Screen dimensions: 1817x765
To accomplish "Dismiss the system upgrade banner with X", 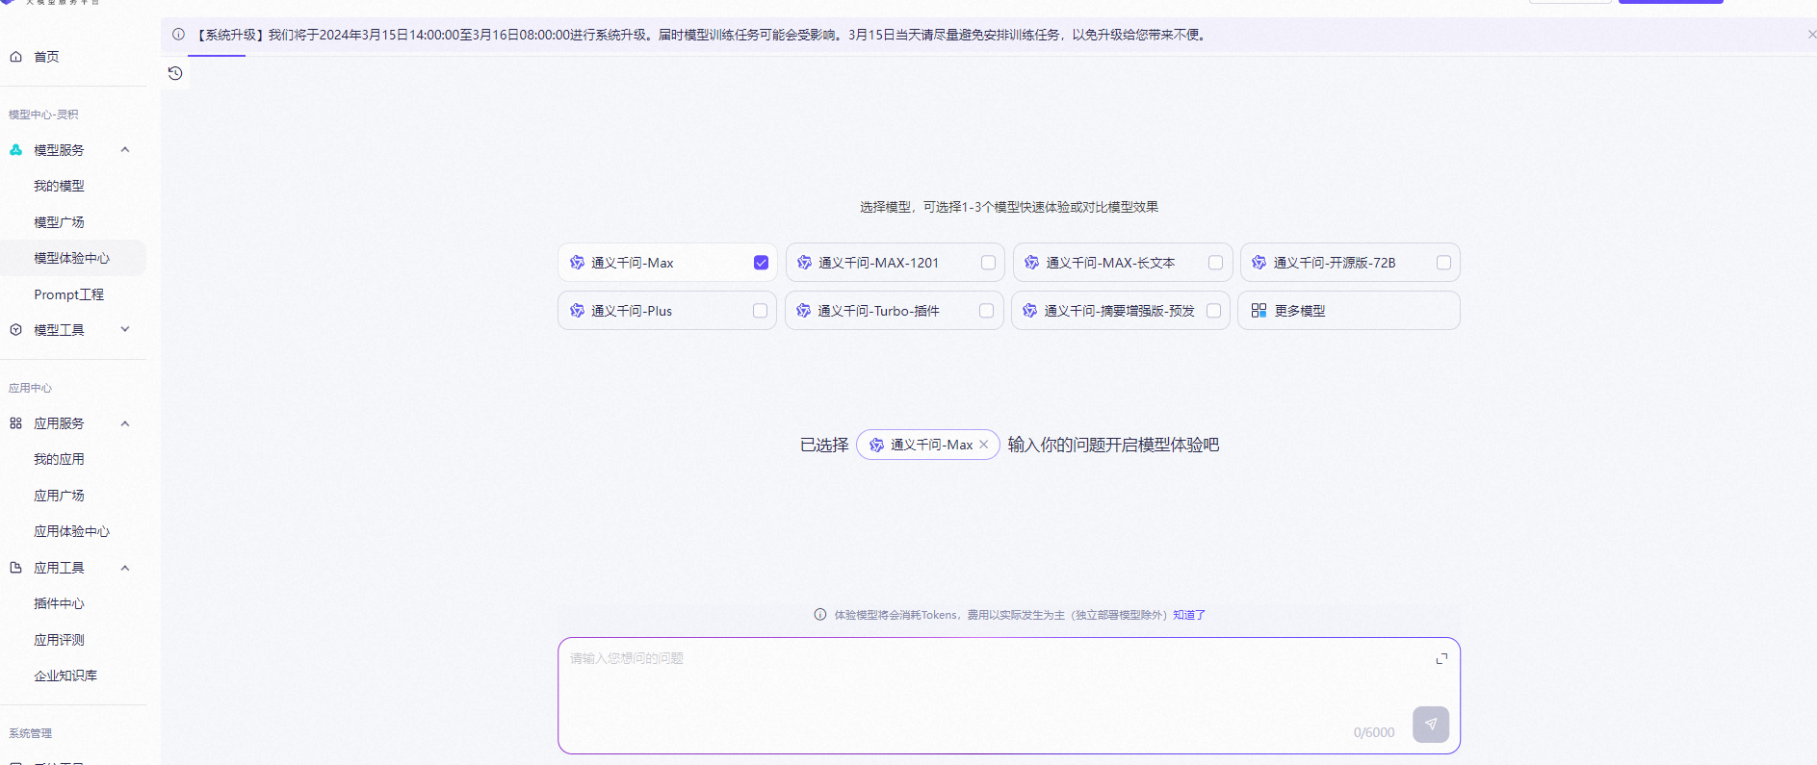I will pos(1811,35).
